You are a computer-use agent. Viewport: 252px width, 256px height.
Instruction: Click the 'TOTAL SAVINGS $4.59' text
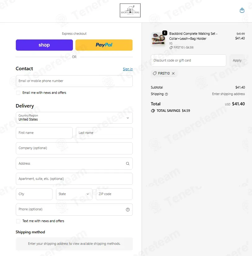(x=173, y=111)
